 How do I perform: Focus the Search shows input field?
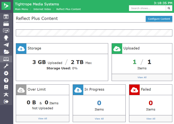(x=147, y=8)
